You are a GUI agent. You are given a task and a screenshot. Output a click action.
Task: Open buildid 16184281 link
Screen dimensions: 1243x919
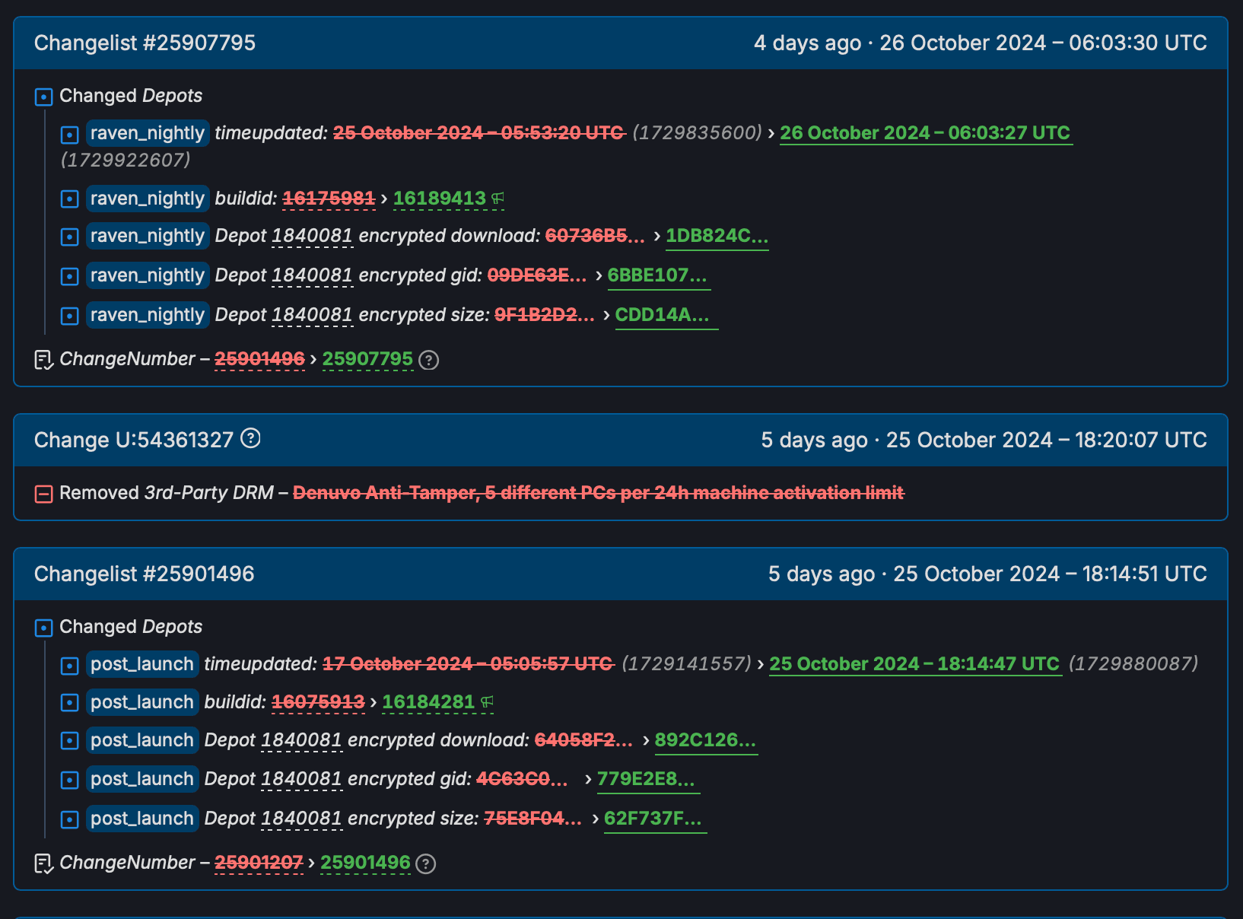[428, 702]
